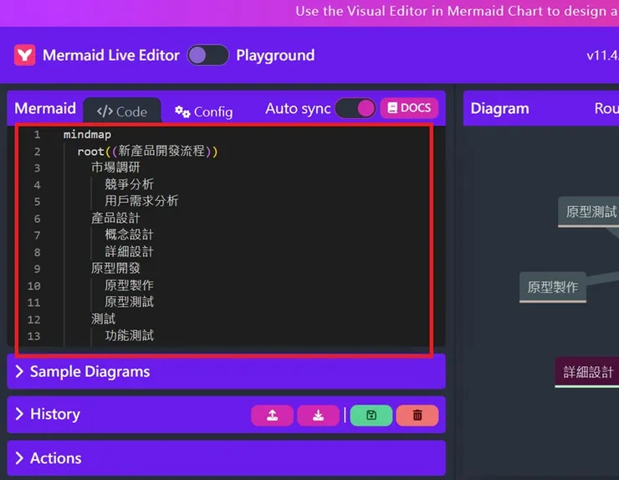Click root((新產品開發流程)) on line 2
Screen dimensions: 619x480
148,151
